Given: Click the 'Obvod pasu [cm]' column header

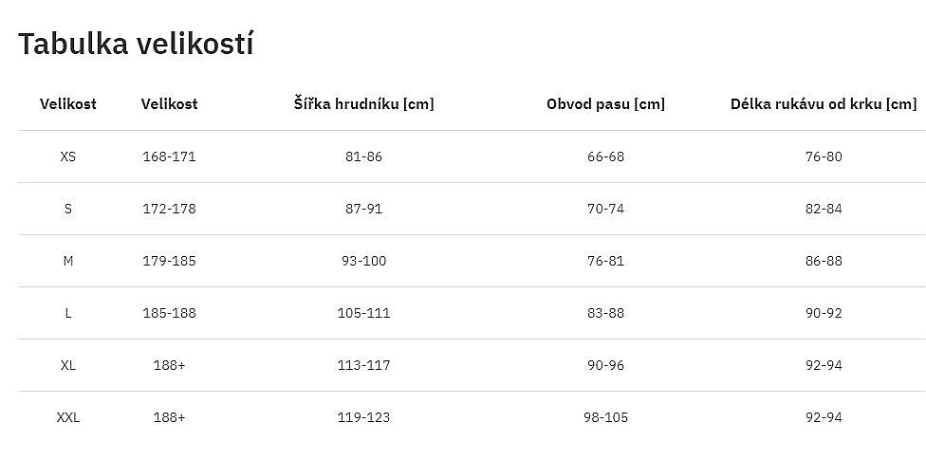Looking at the screenshot, I should pos(605,104).
